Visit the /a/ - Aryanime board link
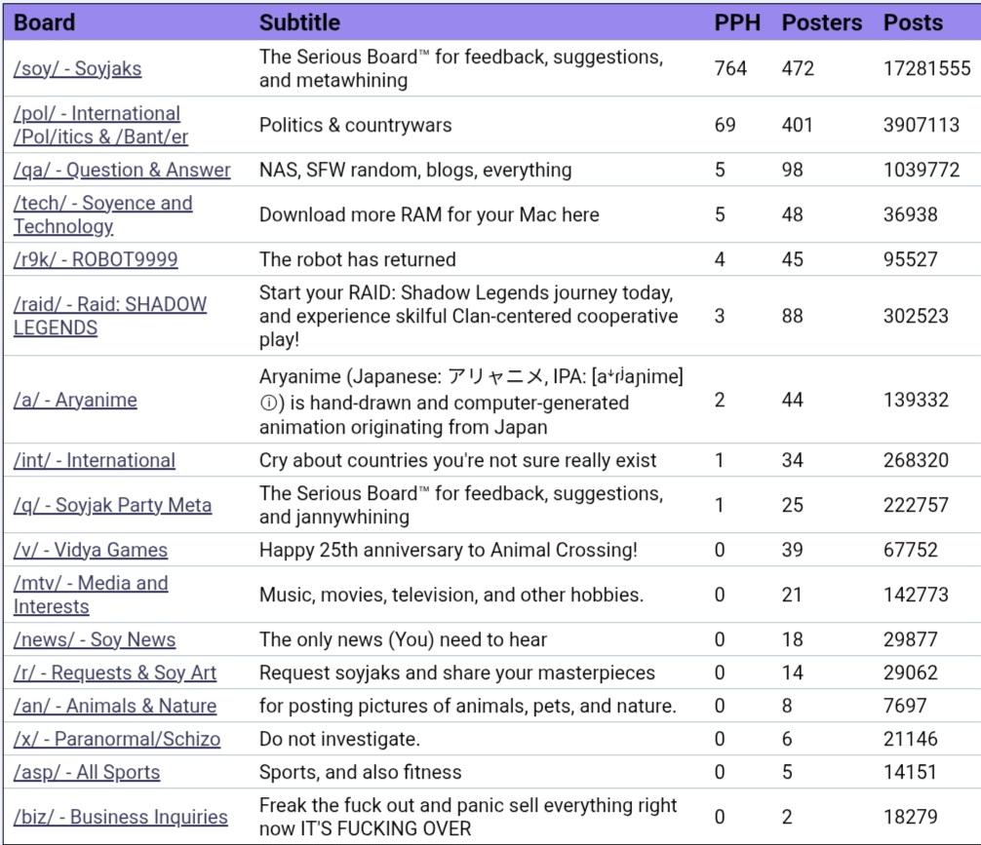981x845 pixels. 75,400
